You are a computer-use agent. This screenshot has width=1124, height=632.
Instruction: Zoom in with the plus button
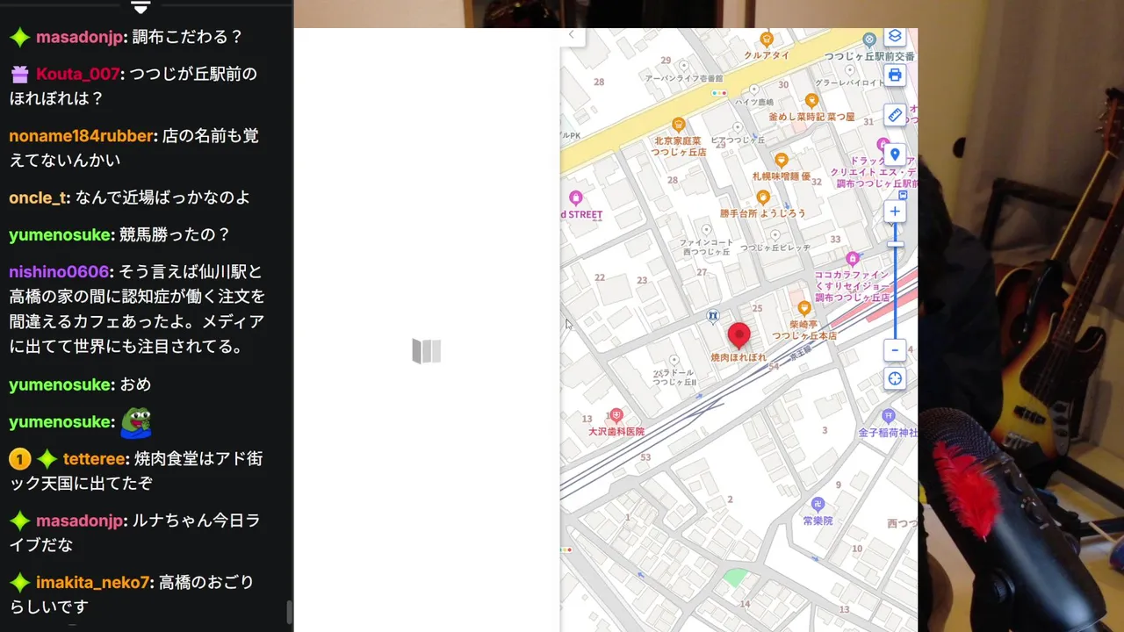(895, 212)
